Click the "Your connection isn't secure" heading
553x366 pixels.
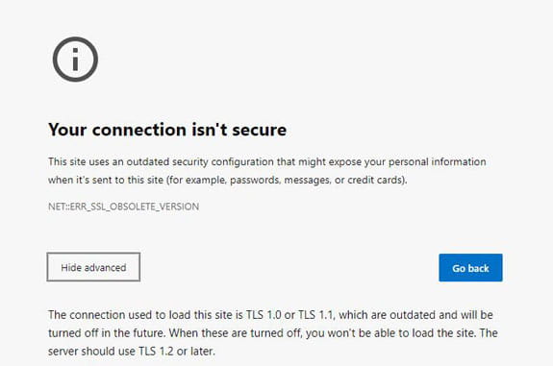coord(167,130)
